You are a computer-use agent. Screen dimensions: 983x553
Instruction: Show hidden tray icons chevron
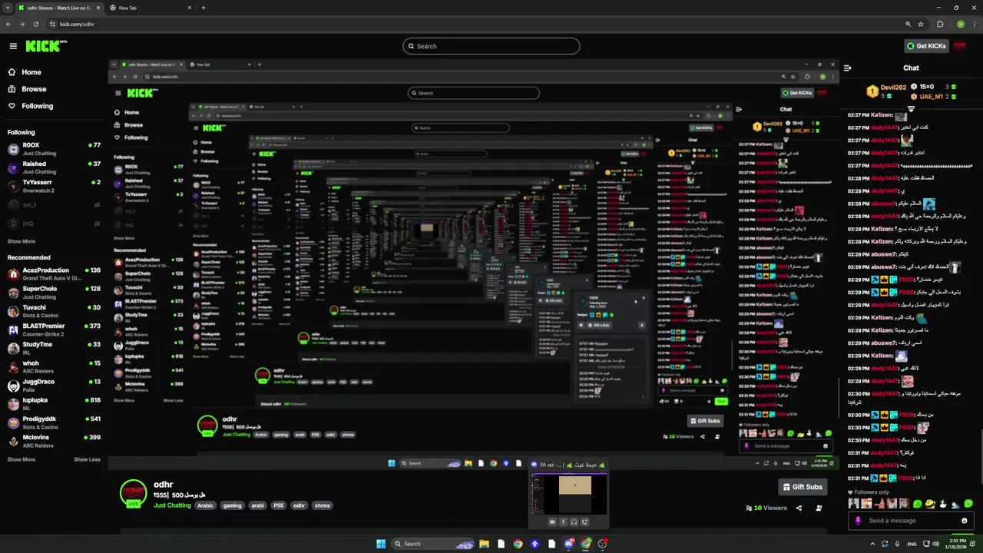pos(872,544)
